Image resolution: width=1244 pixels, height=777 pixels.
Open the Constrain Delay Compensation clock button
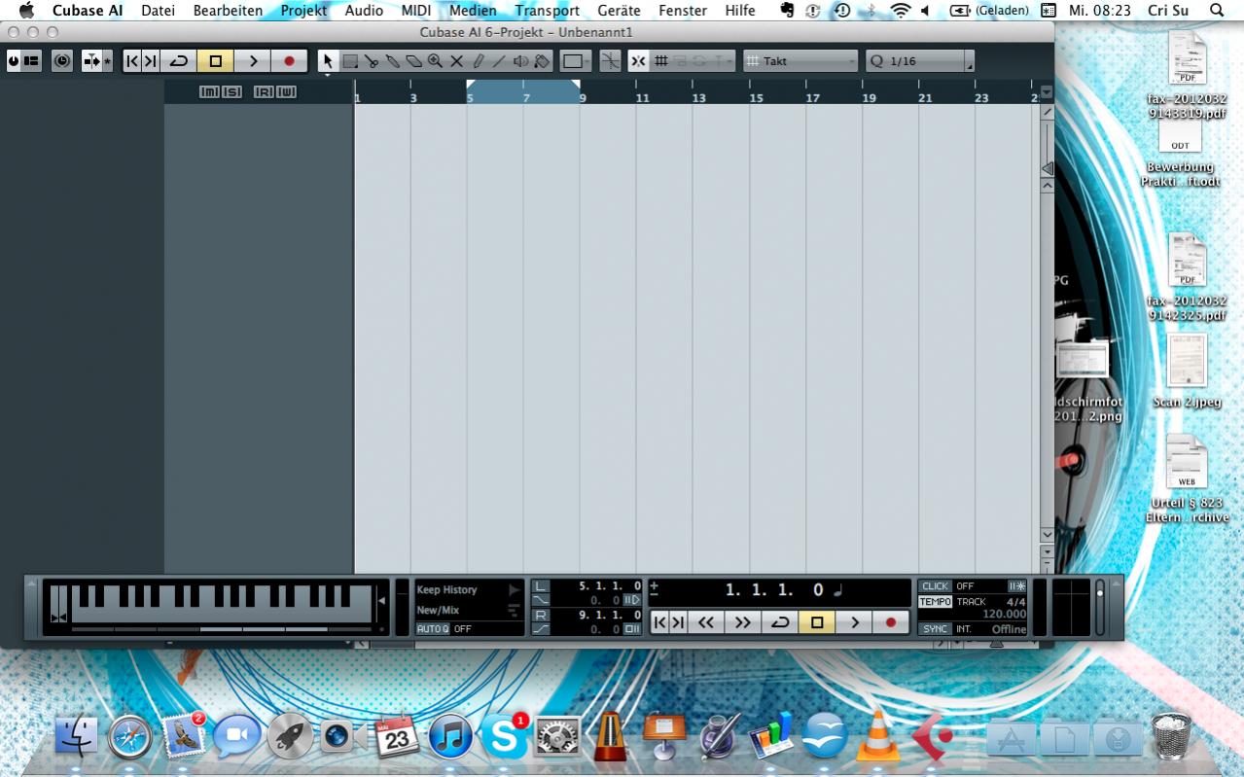tap(62, 61)
